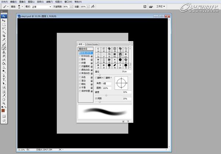
Task: Click the Go to Bridge icon
Action: 151,7
